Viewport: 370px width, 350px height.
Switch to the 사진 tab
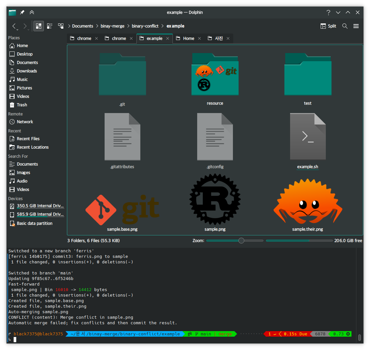point(219,38)
